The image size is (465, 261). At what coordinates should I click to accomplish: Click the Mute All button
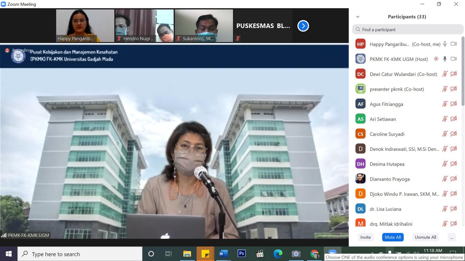coord(393,237)
